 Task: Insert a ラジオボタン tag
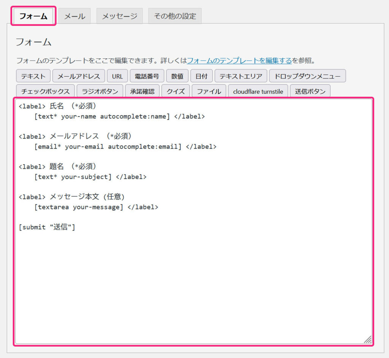pos(100,91)
